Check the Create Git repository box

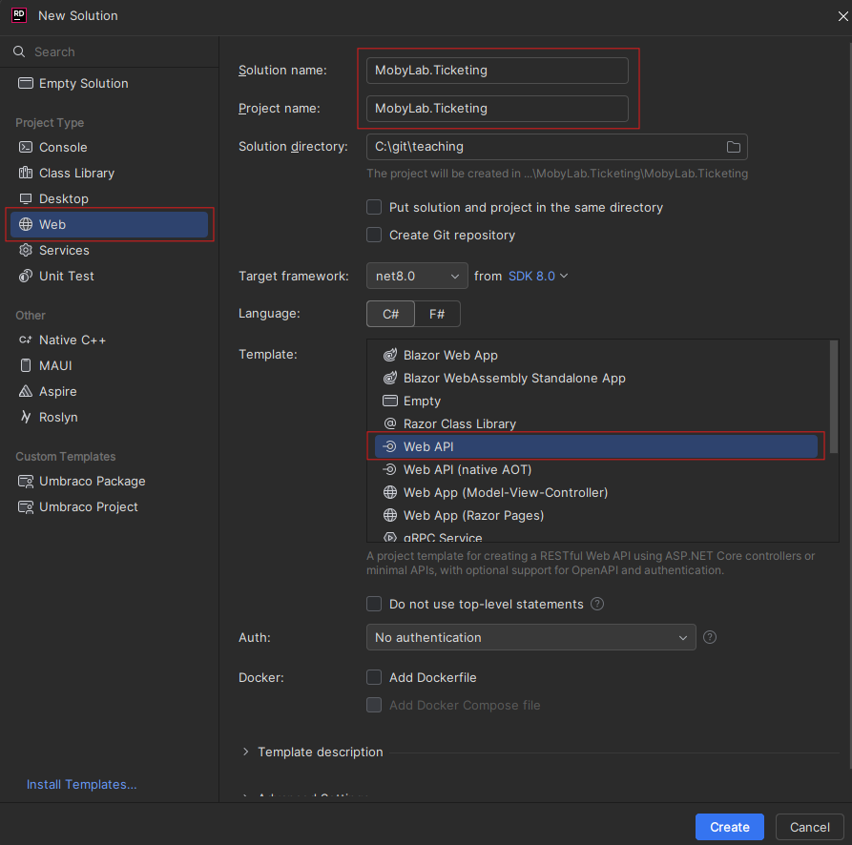click(x=375, y=235)
